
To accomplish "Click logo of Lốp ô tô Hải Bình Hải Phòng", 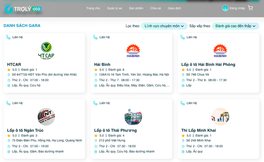I will (x=220, y=51).
